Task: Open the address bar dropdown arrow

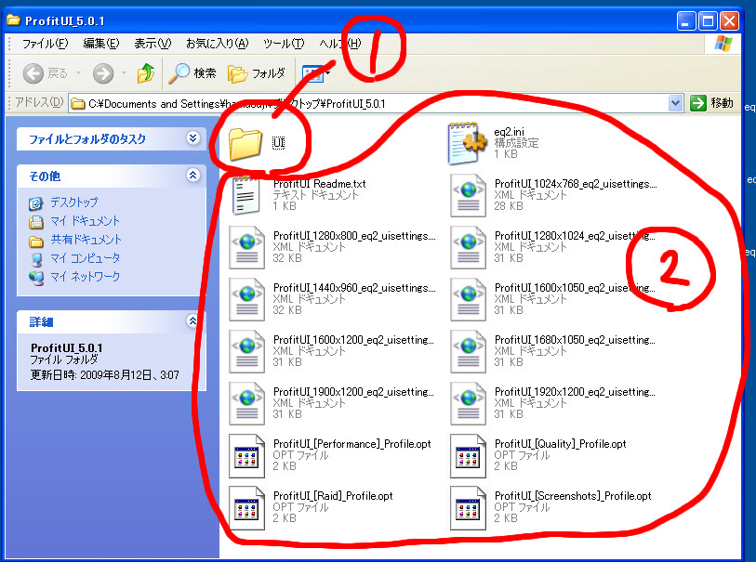Action: (675, 103)
